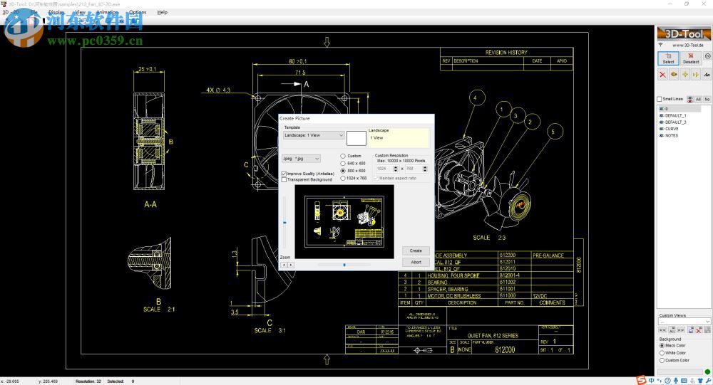Select the 640 x 480 resolution option

point(343,164)
